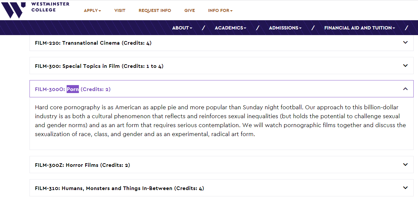Click the FILM-310 course title
This screenshot has height=197, width=418.
[119, 188]
